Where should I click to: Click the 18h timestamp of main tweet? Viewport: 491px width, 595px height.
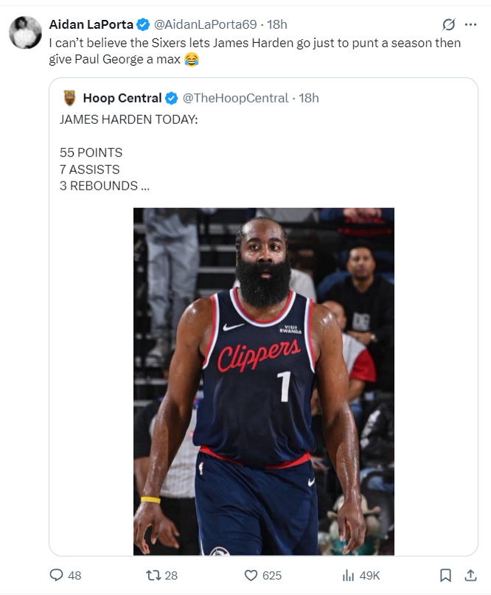point(278,24)
